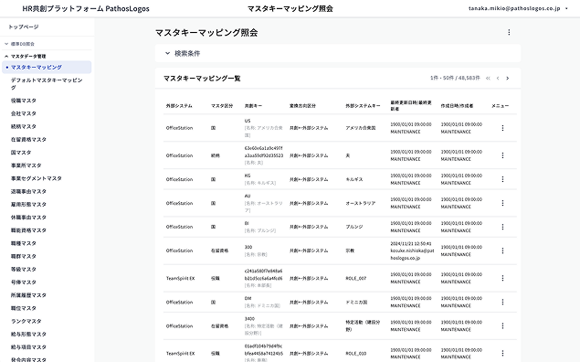Open 等級マスタ in the sidebar
The height and width of the screenshot is (362, 580).
(x=24, y=269)
